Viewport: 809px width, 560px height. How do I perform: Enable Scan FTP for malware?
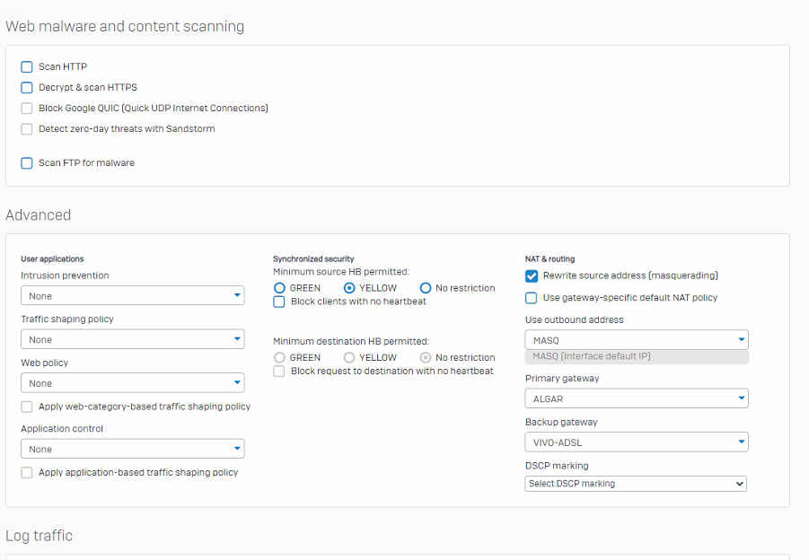coord(27,163)
